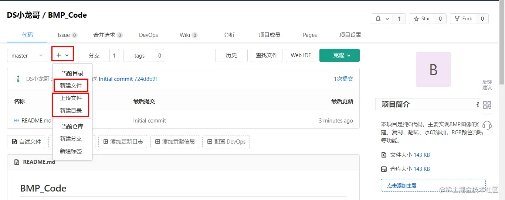Open the Wiki tab

tap(189, 35)
